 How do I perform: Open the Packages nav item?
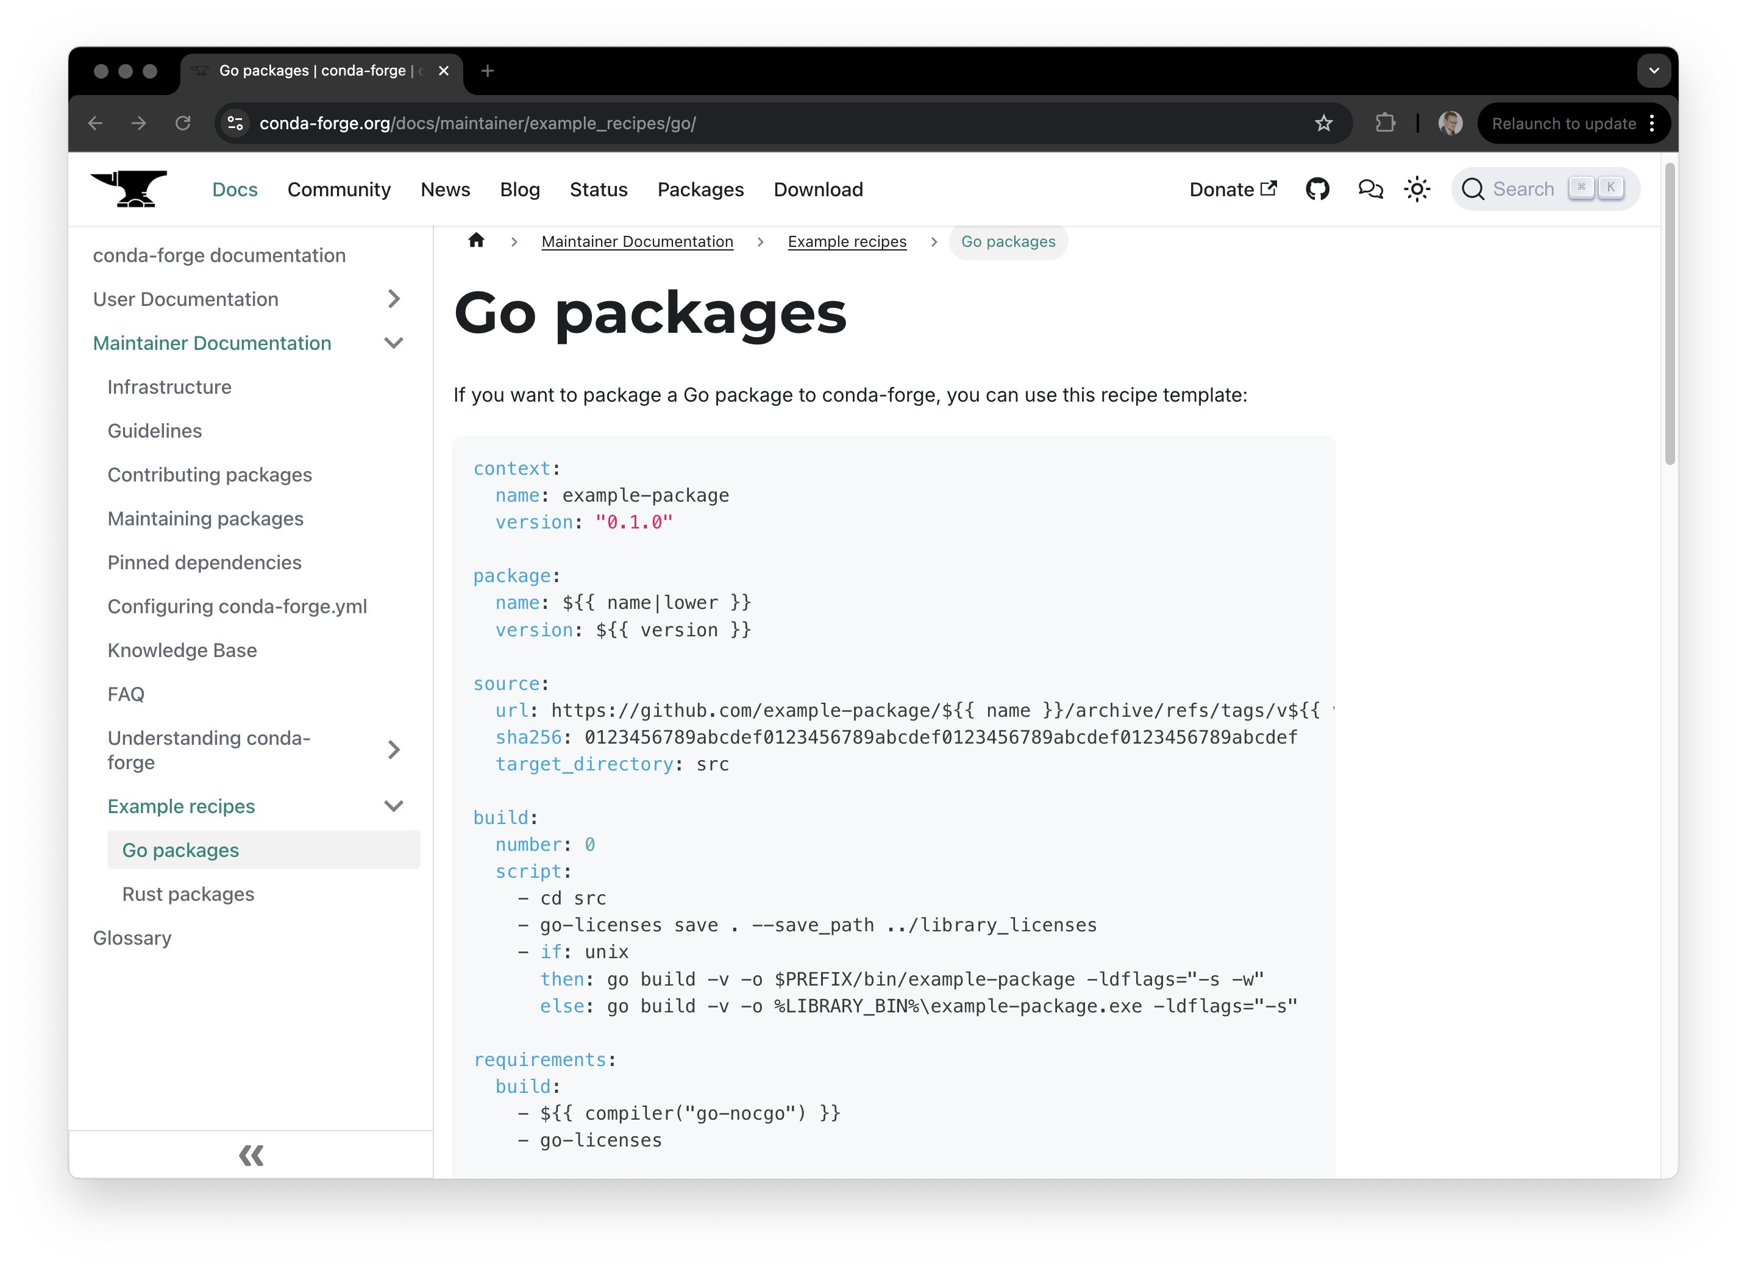[x=700, y=190]
